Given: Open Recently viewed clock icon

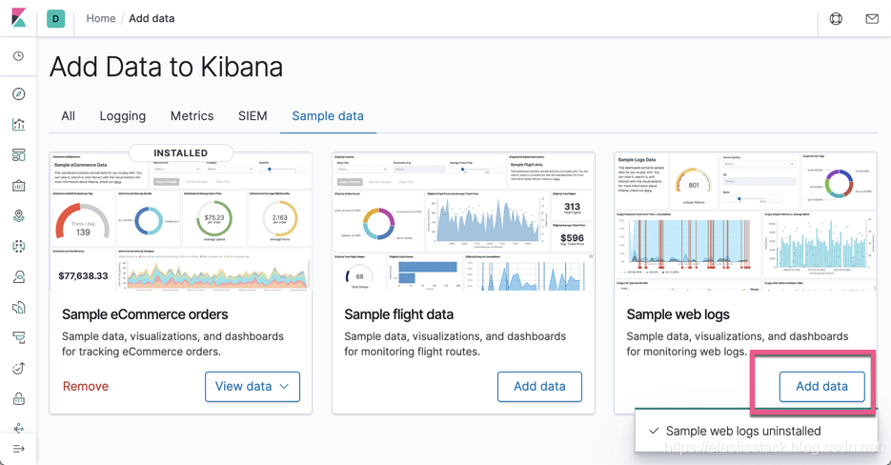Looking at the screenshot, I should pyautogui.click(x=19, y=55).
